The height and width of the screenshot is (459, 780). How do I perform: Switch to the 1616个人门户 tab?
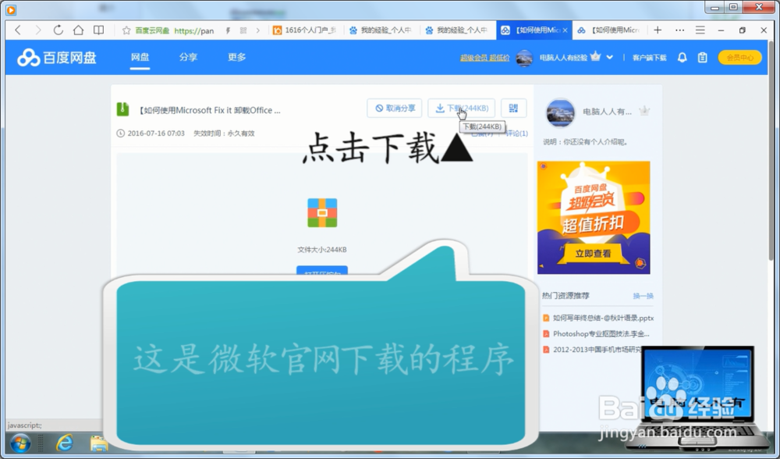(x=306, y=30)
